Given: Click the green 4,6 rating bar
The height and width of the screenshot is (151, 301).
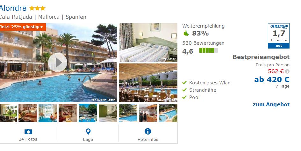Looking at the screenshot, I should tap(209, 50).
